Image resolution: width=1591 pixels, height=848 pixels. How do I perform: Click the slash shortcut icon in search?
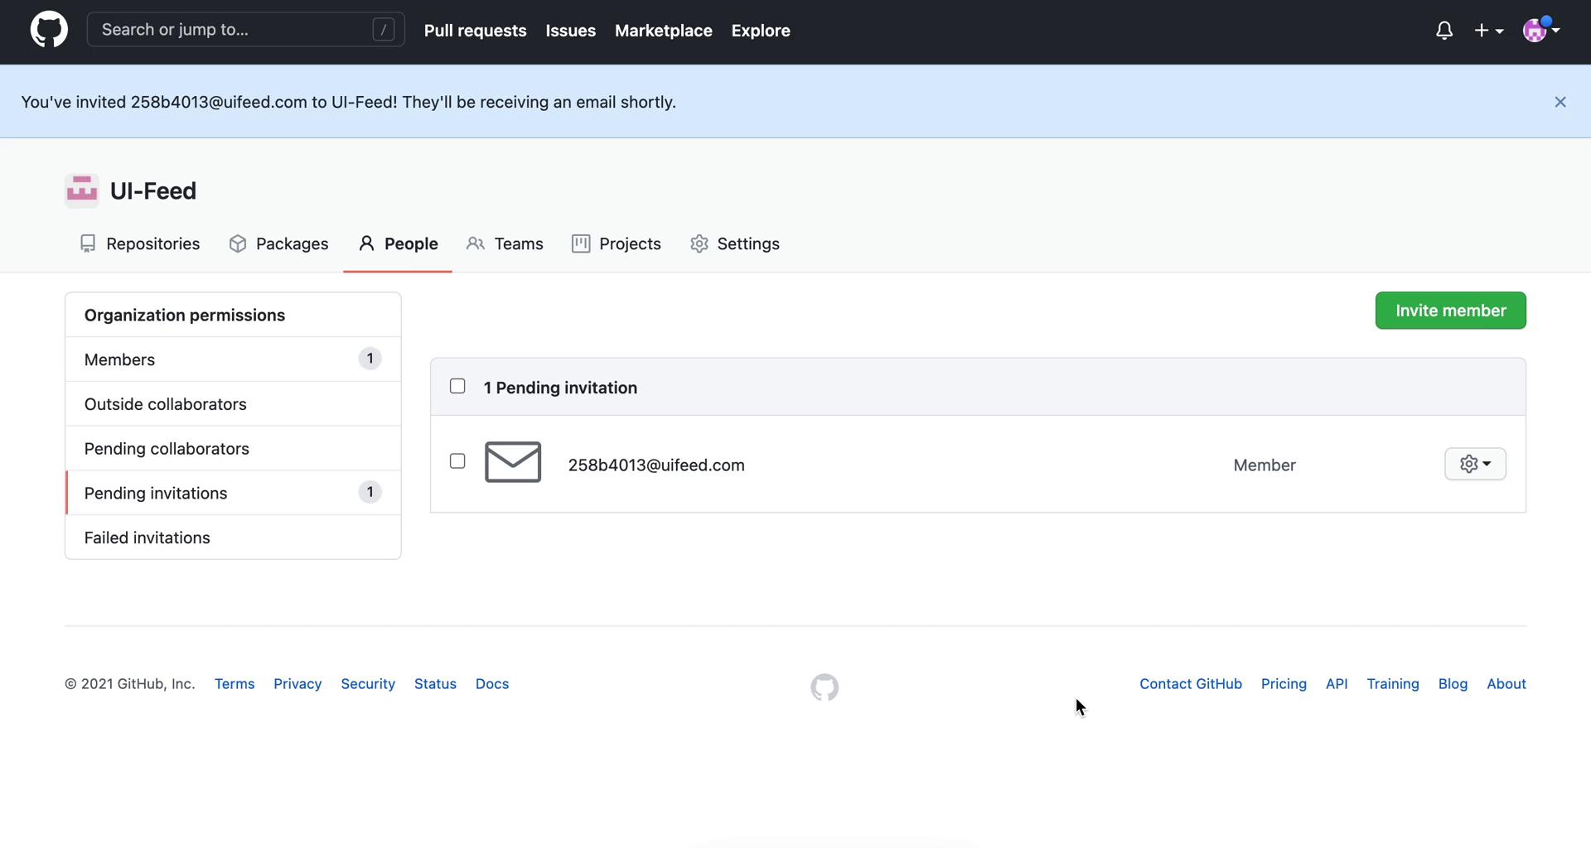point(384,30)
